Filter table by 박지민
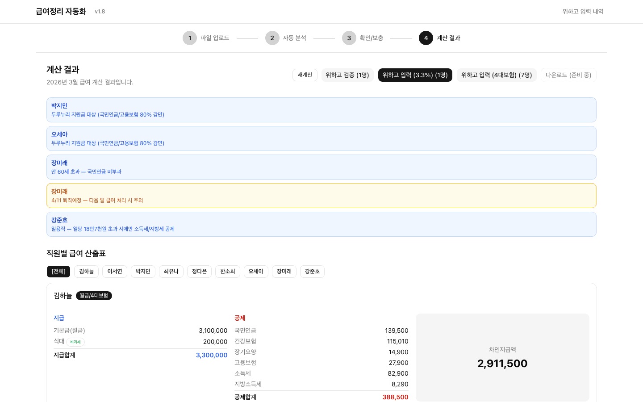The image size is (643, 402). (143, 272)
